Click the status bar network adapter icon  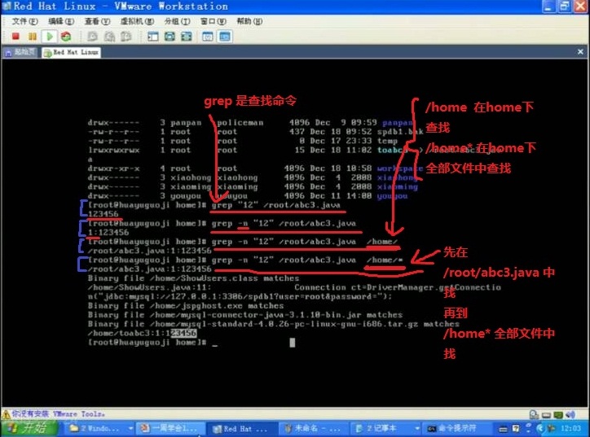558,415
